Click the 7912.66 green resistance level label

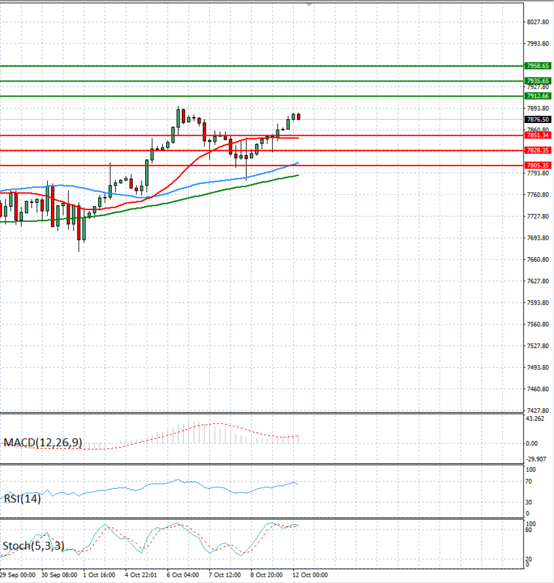(537, 96)
